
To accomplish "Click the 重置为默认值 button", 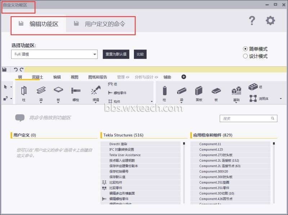I will [116, 54].
